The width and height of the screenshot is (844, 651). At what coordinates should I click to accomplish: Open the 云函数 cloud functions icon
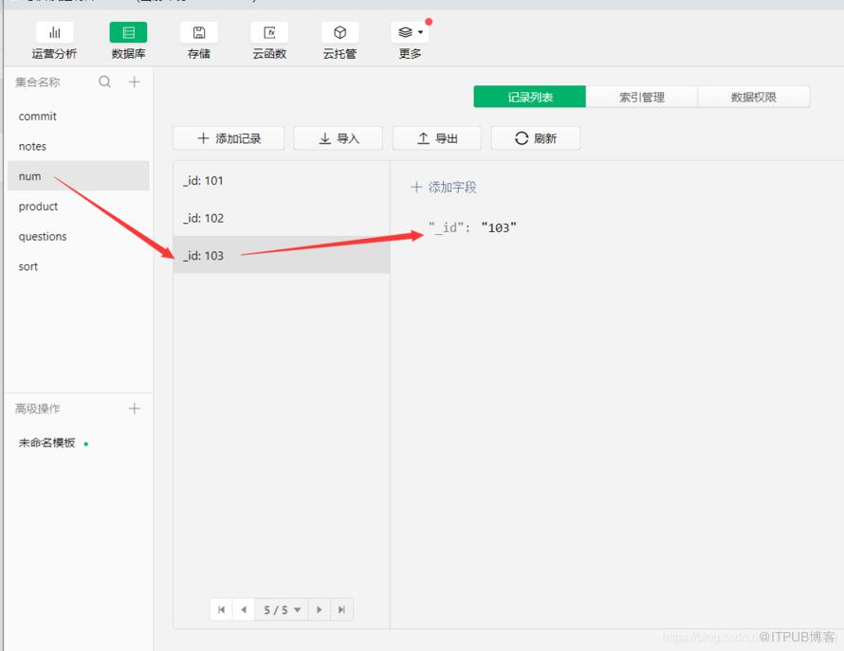pos(269,33)
